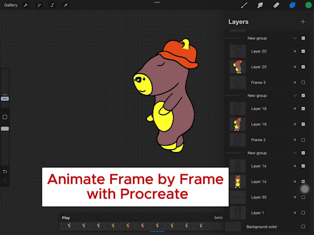
Task: Toggle the Background color checkbox
Action: coord(303,227)
